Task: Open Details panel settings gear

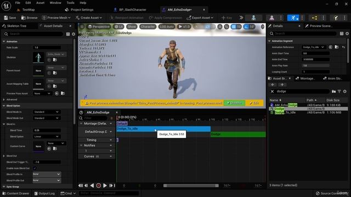Action: [x=347, y=33]
